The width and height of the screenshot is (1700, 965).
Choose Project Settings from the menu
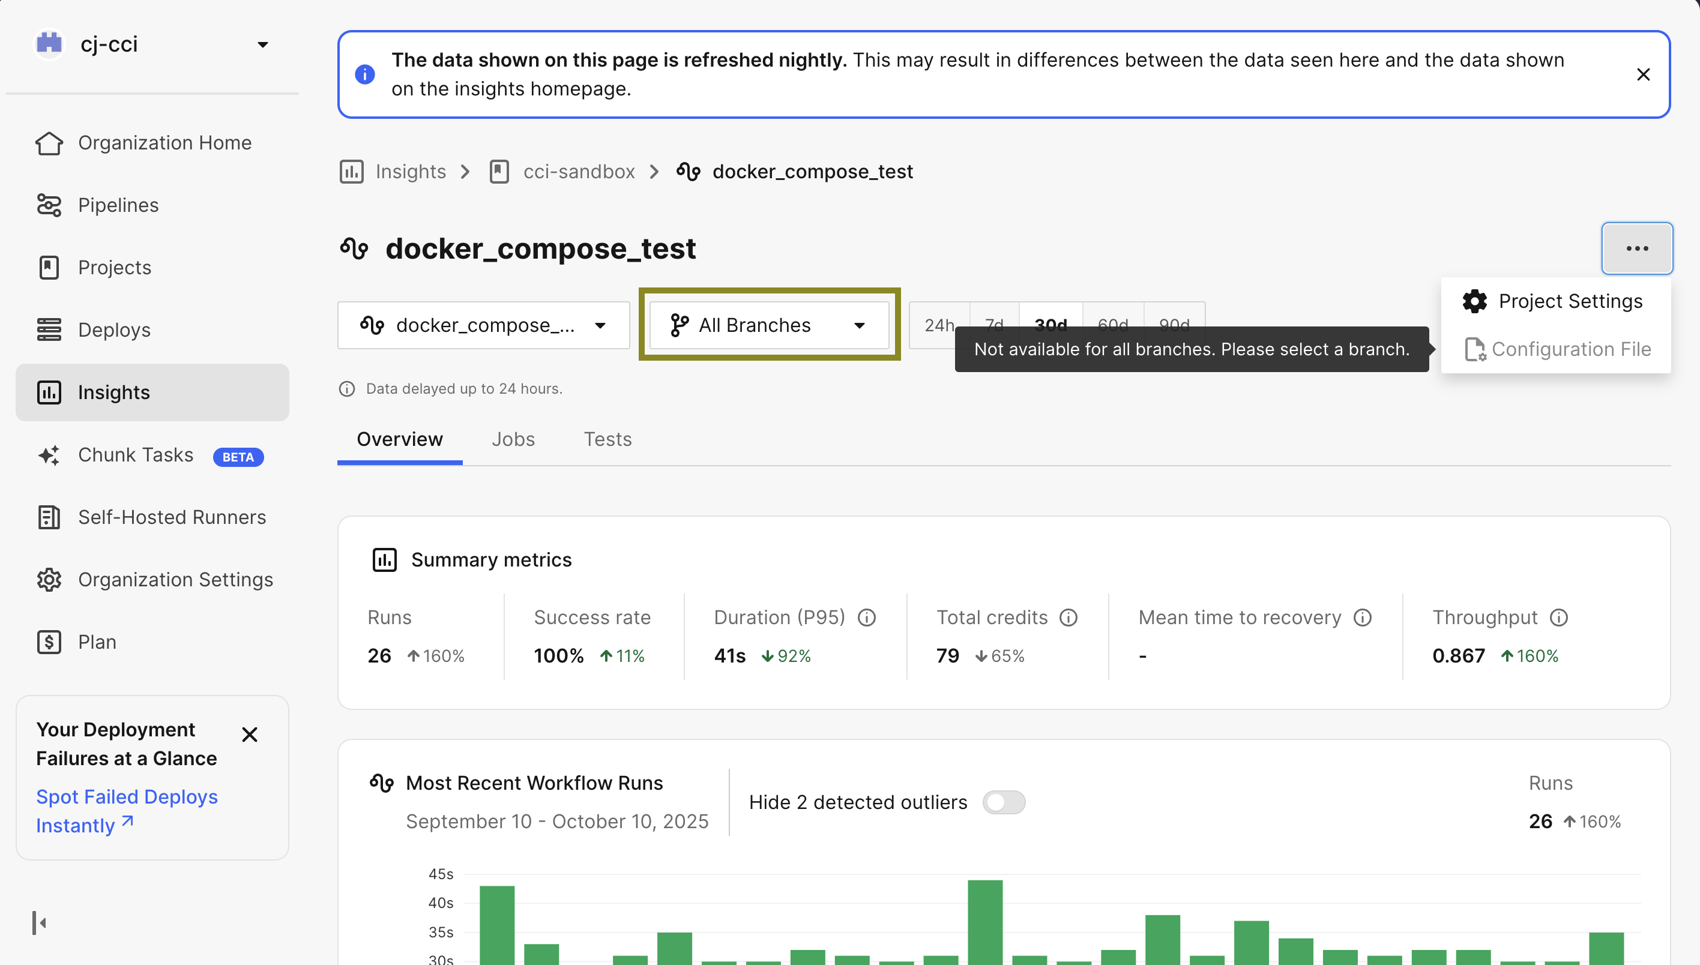pos(1555,301)
